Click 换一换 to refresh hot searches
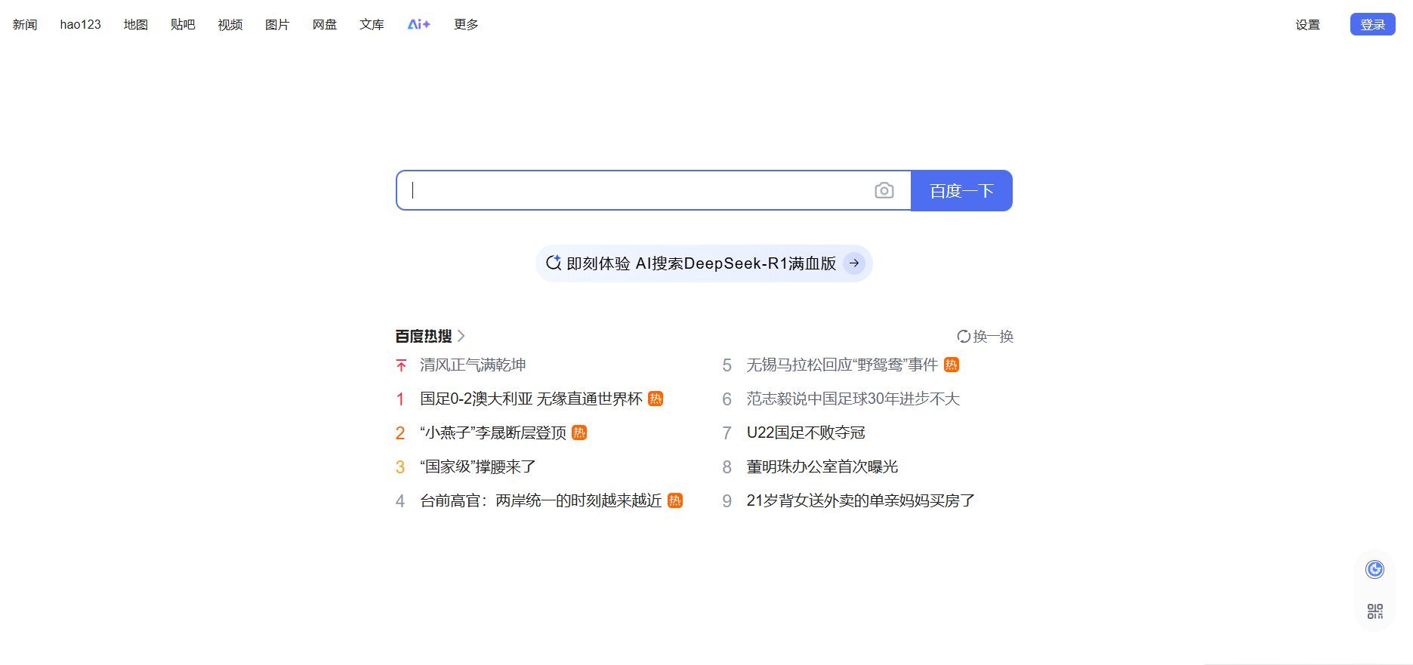 click(x=986, y=337)
